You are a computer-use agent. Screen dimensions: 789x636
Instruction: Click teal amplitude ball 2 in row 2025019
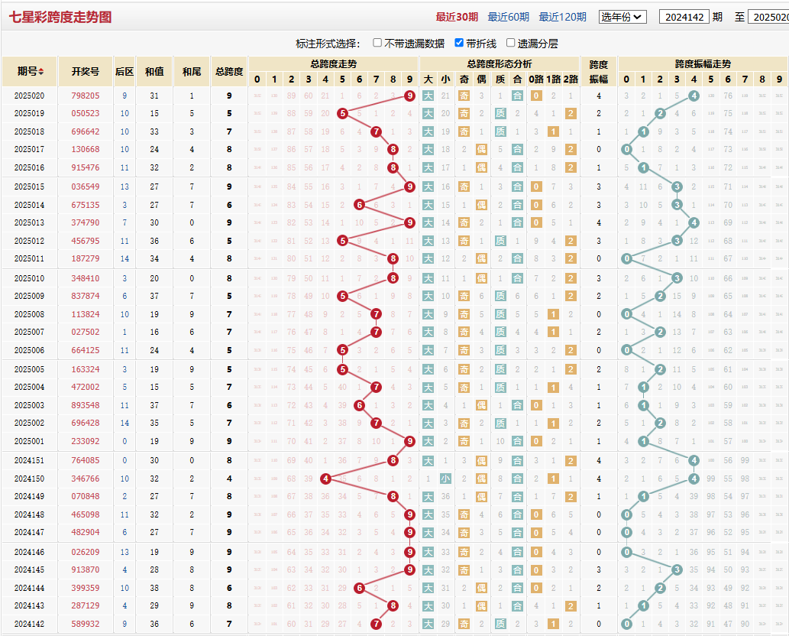tap(660, 113)
